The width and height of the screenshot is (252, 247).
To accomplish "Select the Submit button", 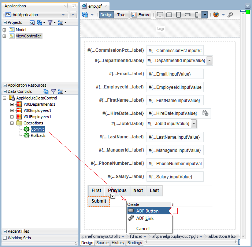I will (x=99, y=201).
